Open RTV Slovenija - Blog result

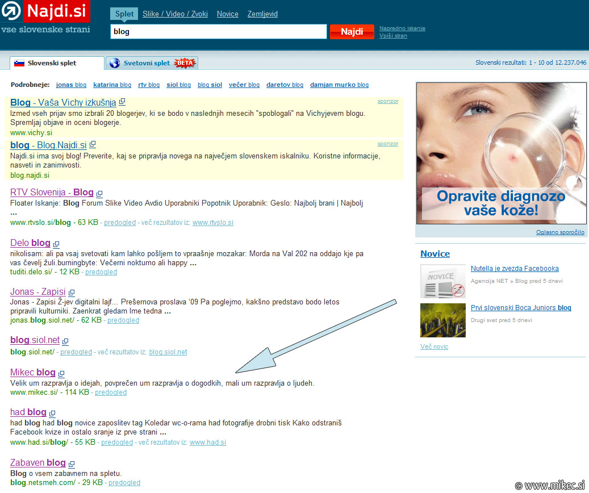[52, 193]
